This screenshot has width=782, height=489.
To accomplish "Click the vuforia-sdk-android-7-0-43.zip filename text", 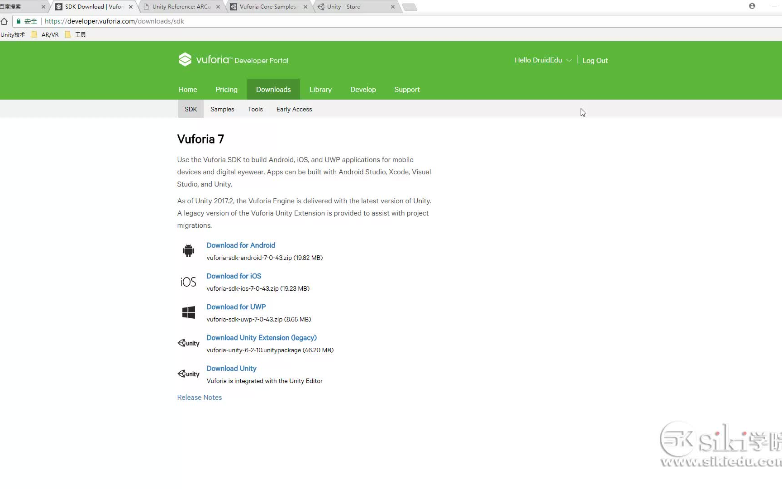I will tap(249, 258).
